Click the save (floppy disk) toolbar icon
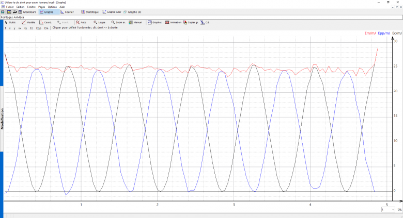Viewport: 403px width, 218px height. (3, 12)
